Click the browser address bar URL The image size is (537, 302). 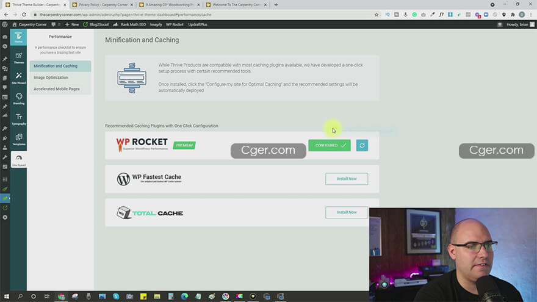(125, 15)
